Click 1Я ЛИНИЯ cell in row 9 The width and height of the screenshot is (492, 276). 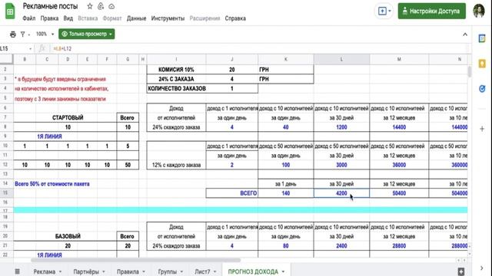[49, 136]
